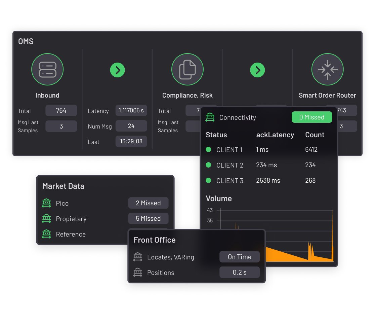The height and width of the screenshot is (323, 375).
Task: Click the Compliance, Risk documents icon
Action: click(187, 69)
